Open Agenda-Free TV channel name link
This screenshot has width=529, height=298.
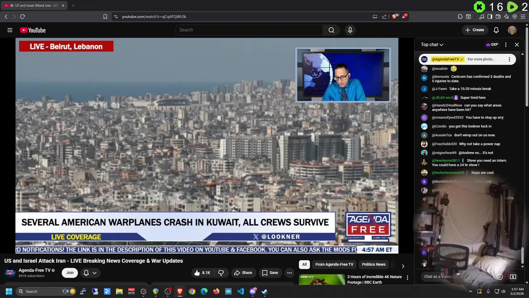[34, 270]
